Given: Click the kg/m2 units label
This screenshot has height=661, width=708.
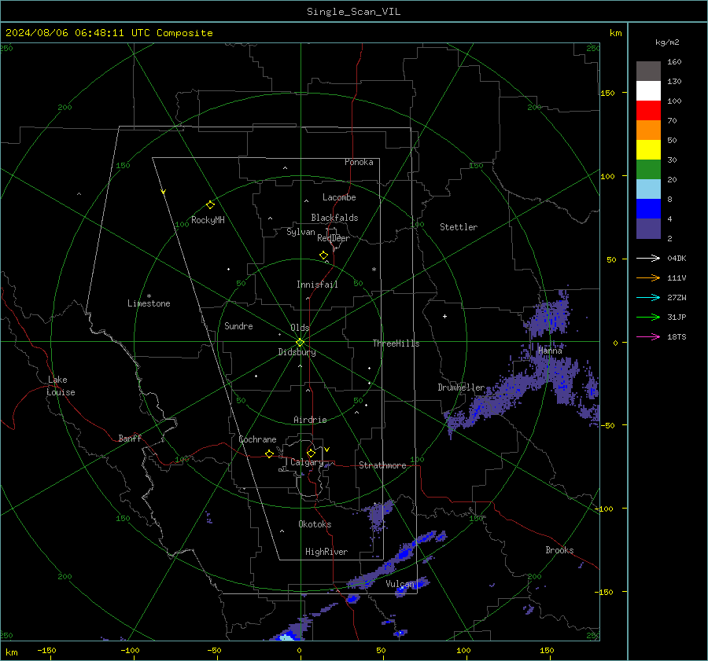Looking at the screenshot, I should (x=667, y=42).
